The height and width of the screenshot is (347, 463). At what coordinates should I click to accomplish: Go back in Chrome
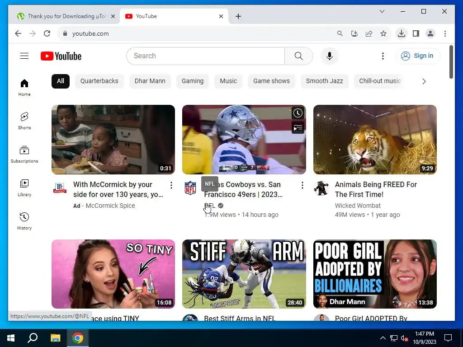18,33
